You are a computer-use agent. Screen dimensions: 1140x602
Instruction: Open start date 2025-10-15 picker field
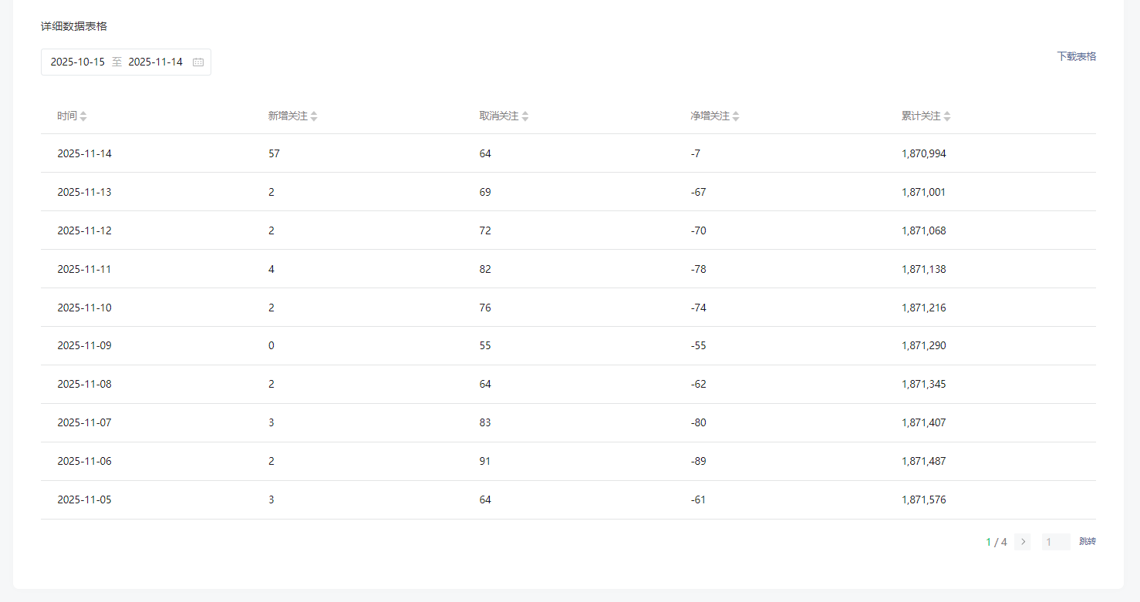click(78, 62)
